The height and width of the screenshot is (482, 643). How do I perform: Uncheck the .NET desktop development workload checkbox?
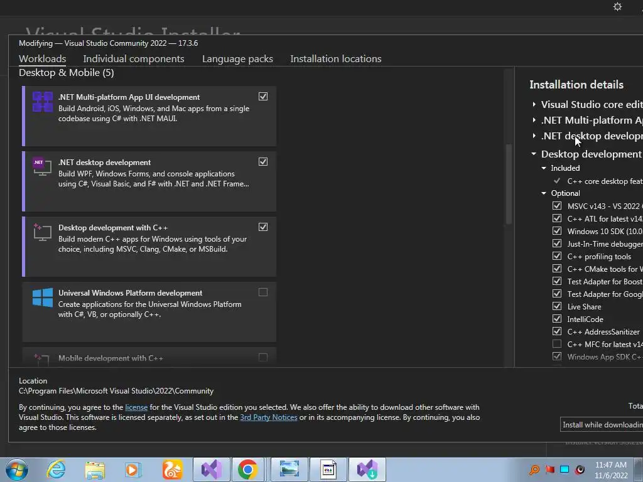263,161
